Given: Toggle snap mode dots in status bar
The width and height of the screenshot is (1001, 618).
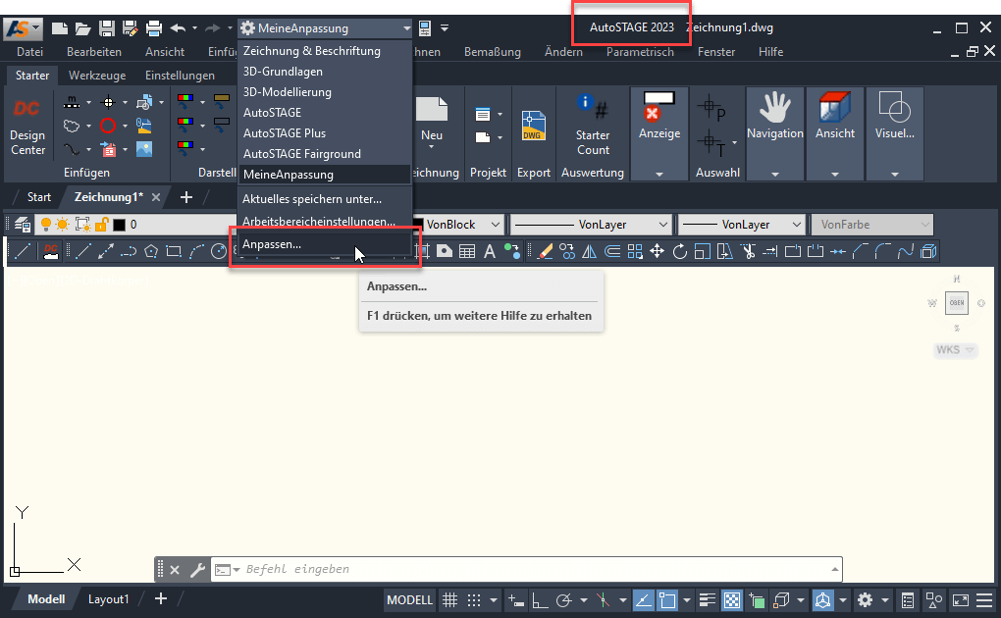Looking at the screenshot, I should [474, 600].
